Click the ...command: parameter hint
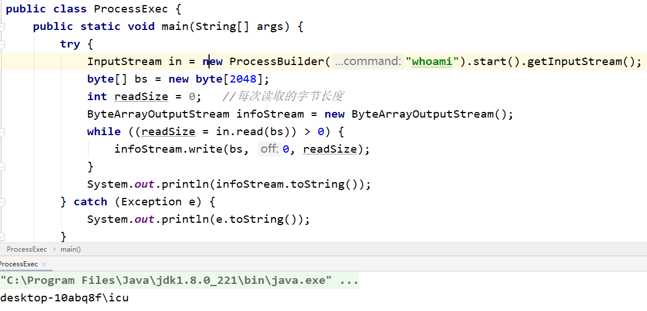 coord(368,62)
